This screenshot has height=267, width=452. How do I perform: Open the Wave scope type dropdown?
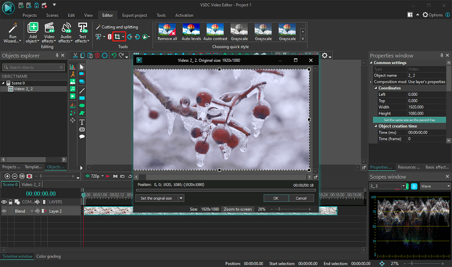point(448,186)
